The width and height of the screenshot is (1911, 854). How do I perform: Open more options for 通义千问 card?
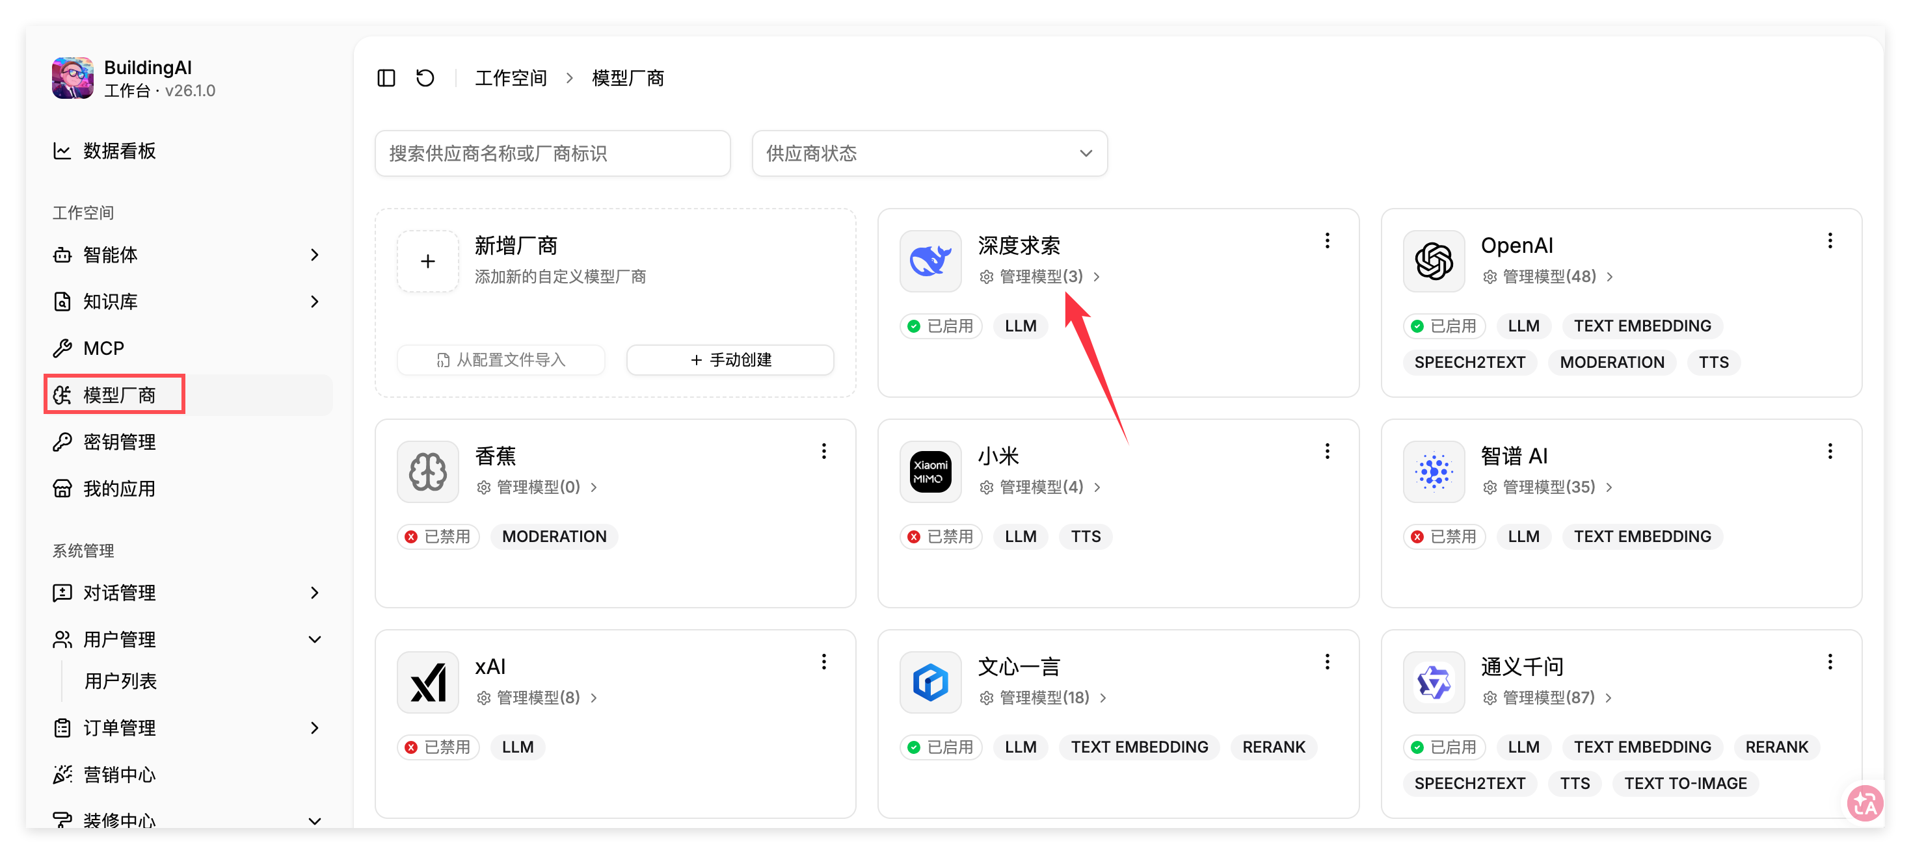(x=1830, y=662)
